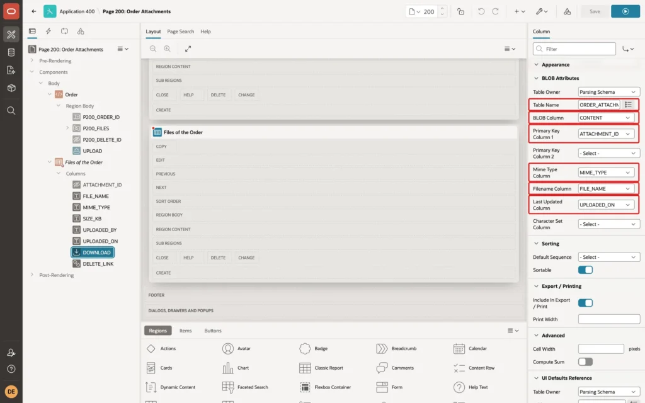Click in the property Filter field

click(574, 49)
